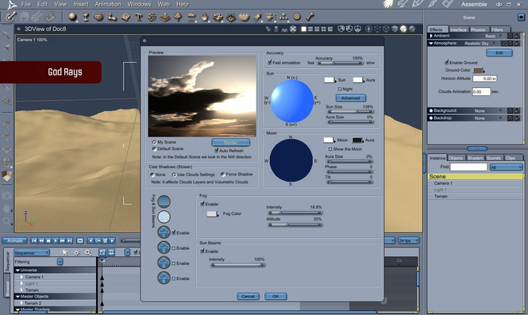Open the Animation menu
The width and height of the screenshot is (528, 315).
pyautogui.click(x=108, y=5)
